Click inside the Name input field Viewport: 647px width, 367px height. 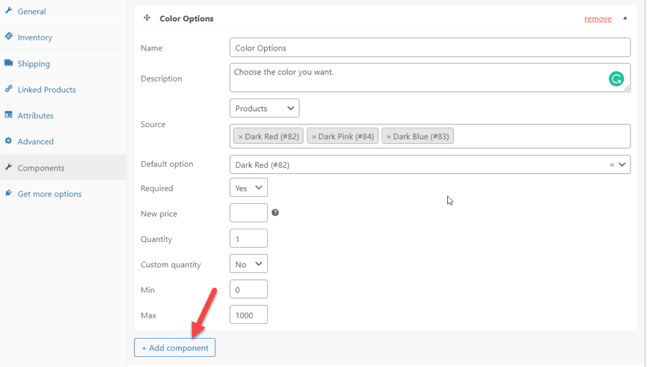click(x=430, y=47)
